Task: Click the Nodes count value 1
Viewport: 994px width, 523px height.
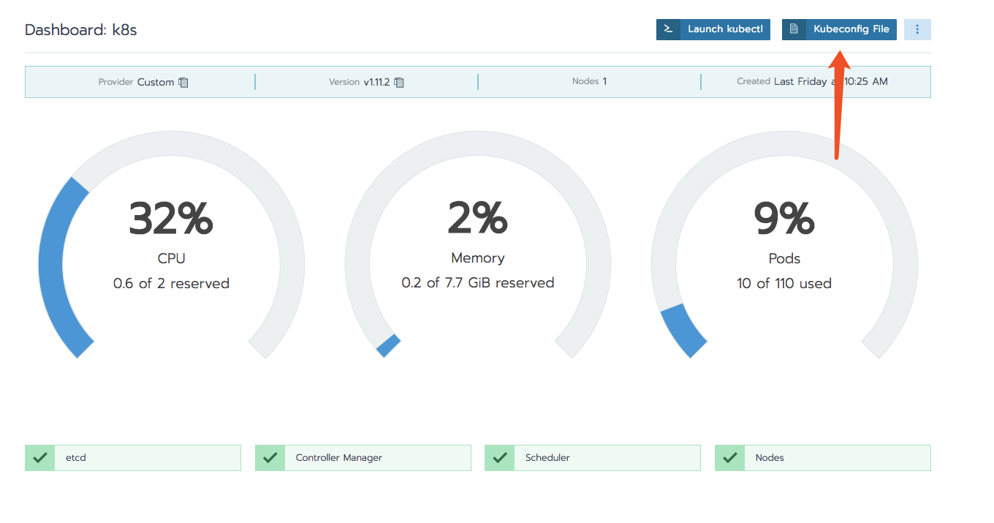Action: [x=604, y=81]
